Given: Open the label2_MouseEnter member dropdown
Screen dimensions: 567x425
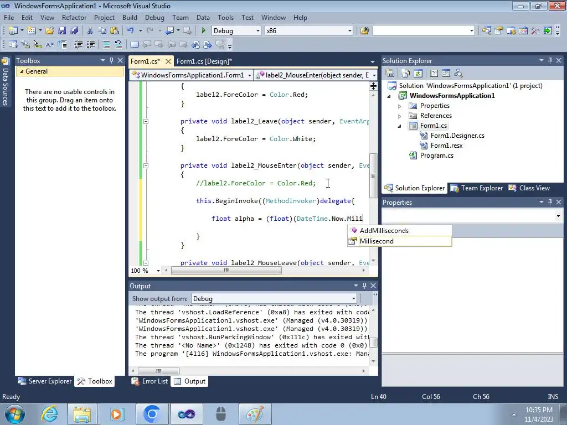Looking at the screenshot, I should click(374, 75).
